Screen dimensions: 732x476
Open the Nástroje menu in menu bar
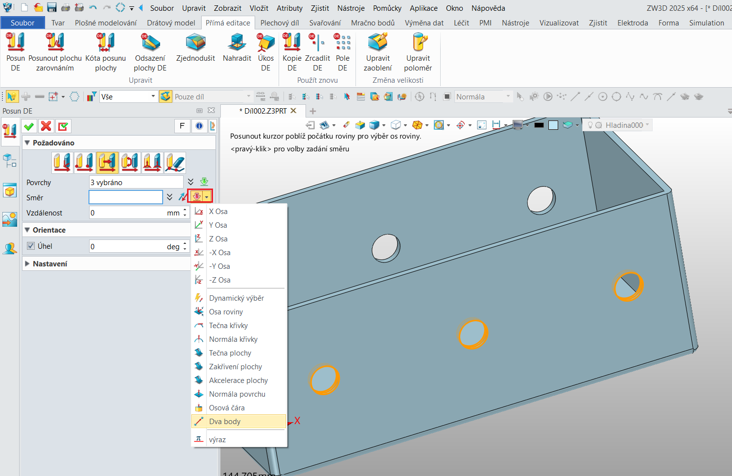coord(351,8)
